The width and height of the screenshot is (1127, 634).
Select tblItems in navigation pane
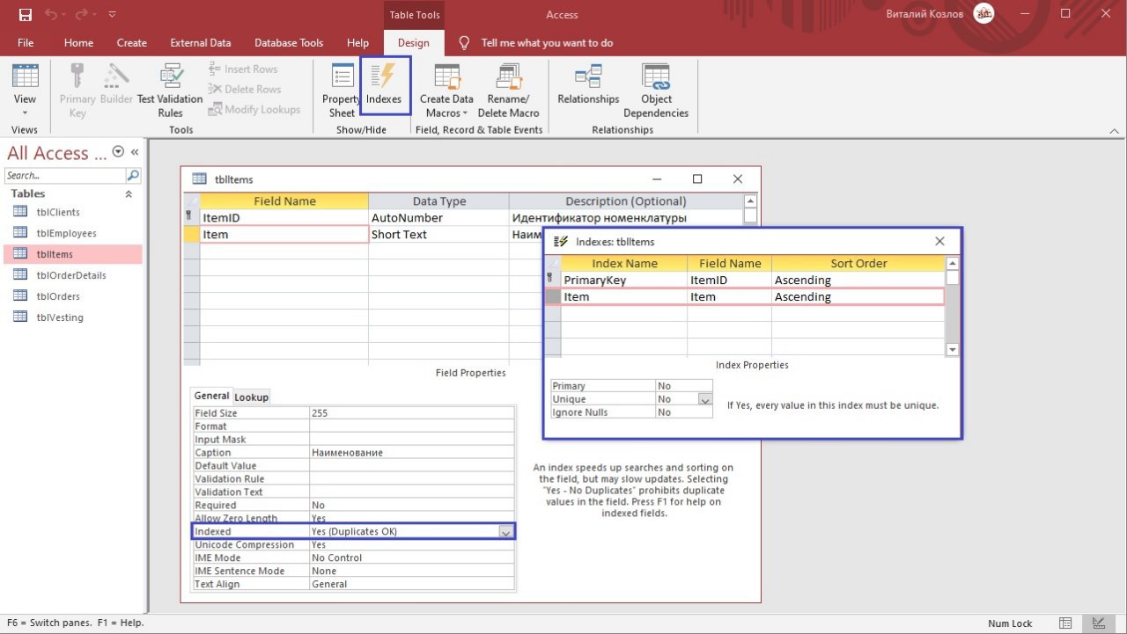[x=72, y=254]
